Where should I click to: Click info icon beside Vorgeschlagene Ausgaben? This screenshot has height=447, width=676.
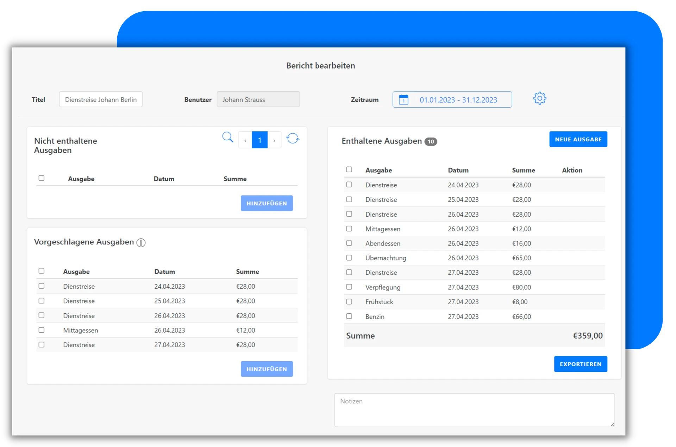pyautogui.click(x=141, y=243)
